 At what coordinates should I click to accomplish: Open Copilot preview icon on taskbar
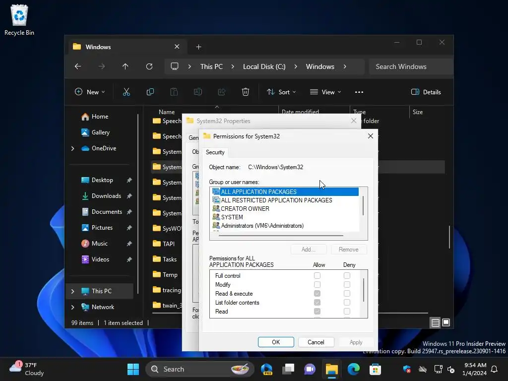tap(266, 369)
